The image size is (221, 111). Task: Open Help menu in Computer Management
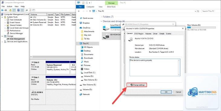pyautogui.click(x=23, y=6)
